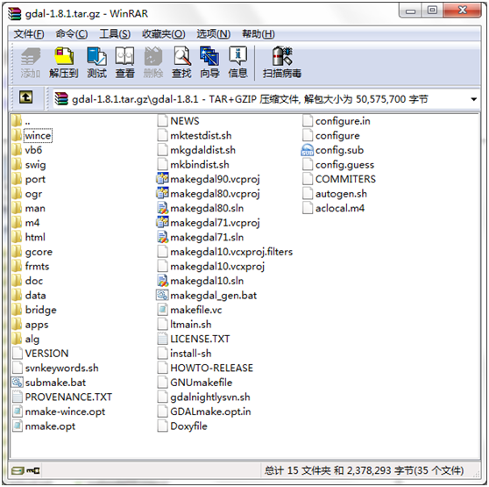
Task: Click the 查找 (Find) toolbar icon
Action: [x=181, y=62]
